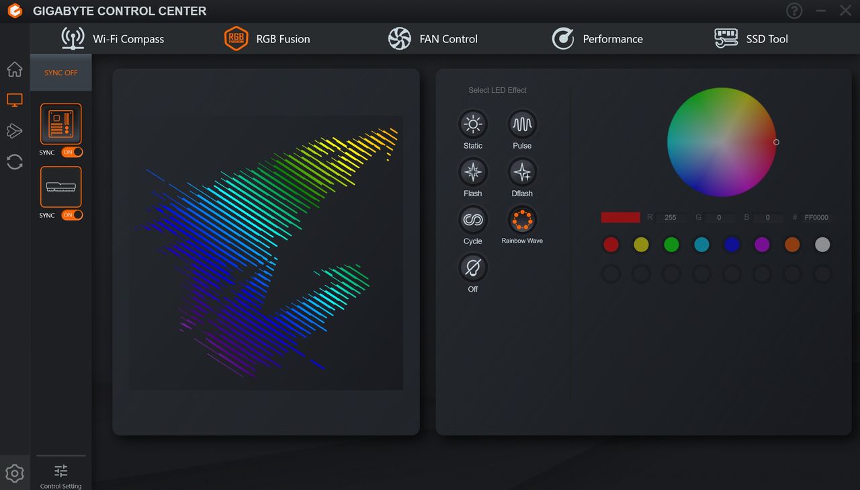Select the white preset color
Viewport: 860px width, 490px height.
[x=822, y=245]
